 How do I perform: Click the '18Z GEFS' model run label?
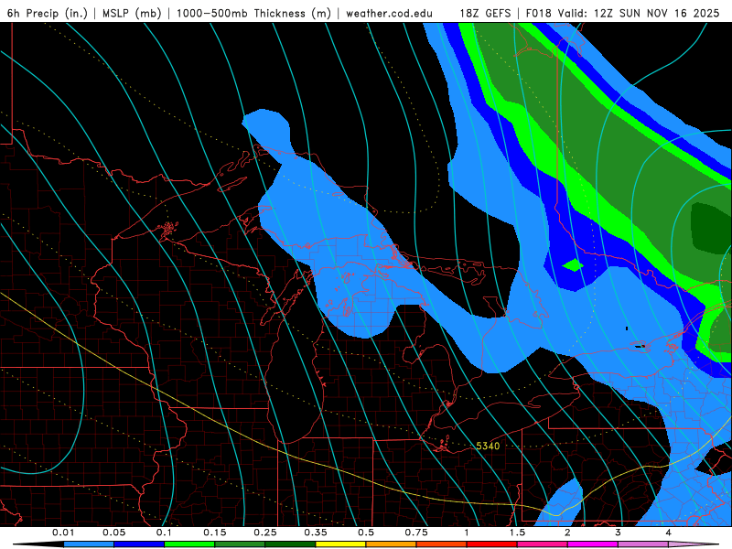pos(485,13)
